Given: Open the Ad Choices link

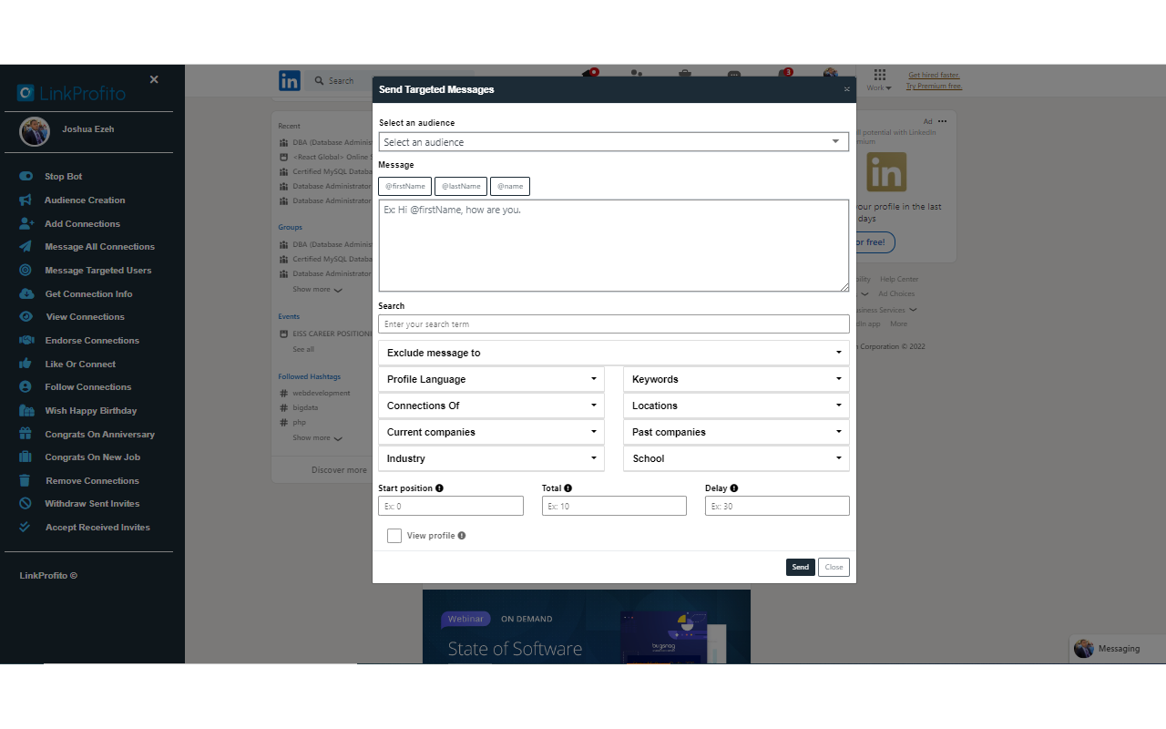Looking at the screenshot, I should tap(896, 293).
